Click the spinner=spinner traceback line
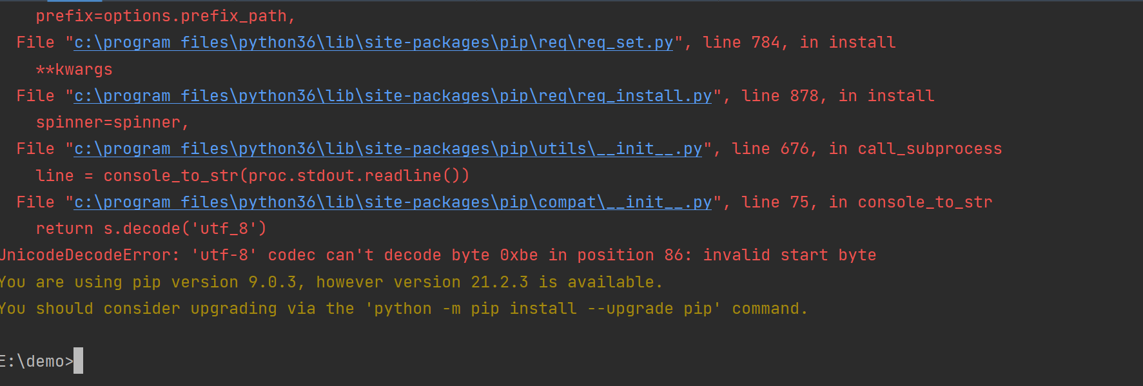 pyautogui.click(x=112, y=122)
